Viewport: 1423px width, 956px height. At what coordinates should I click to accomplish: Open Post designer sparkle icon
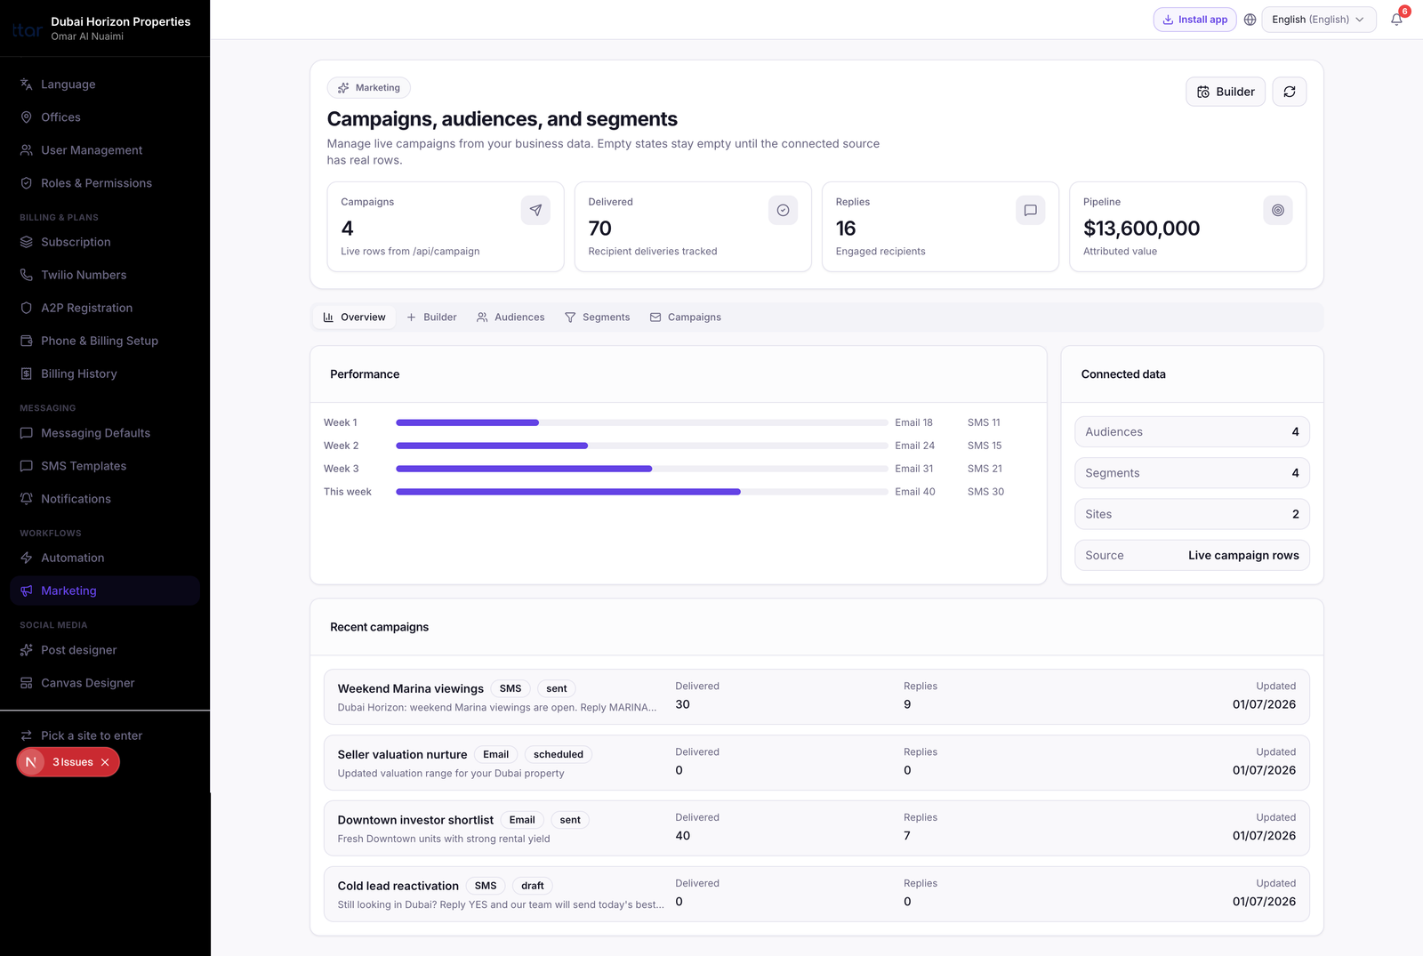tap(27, 650)
